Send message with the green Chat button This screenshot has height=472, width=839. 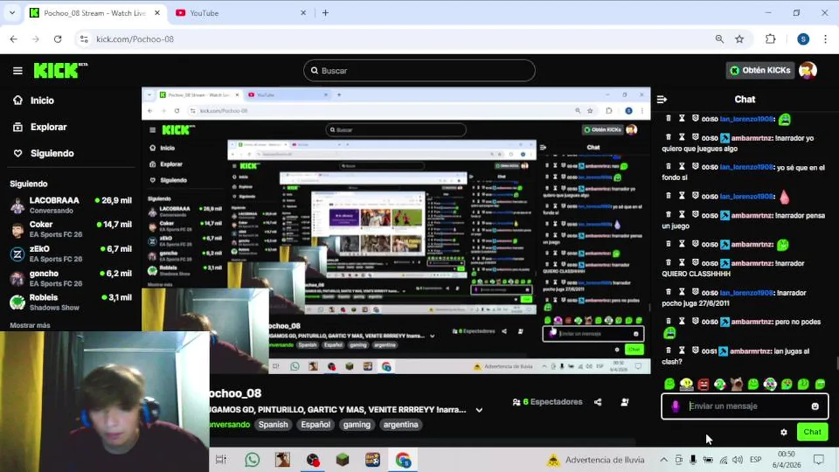pos(812,432)
